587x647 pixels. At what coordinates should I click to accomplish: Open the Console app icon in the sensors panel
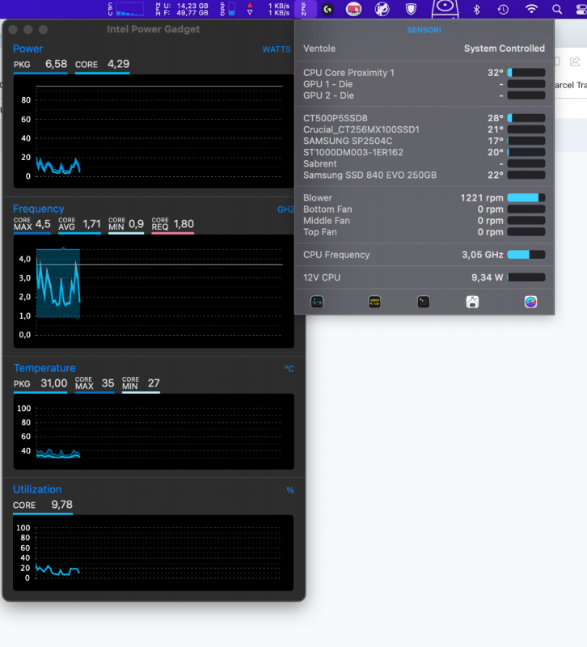pos(374,302)
